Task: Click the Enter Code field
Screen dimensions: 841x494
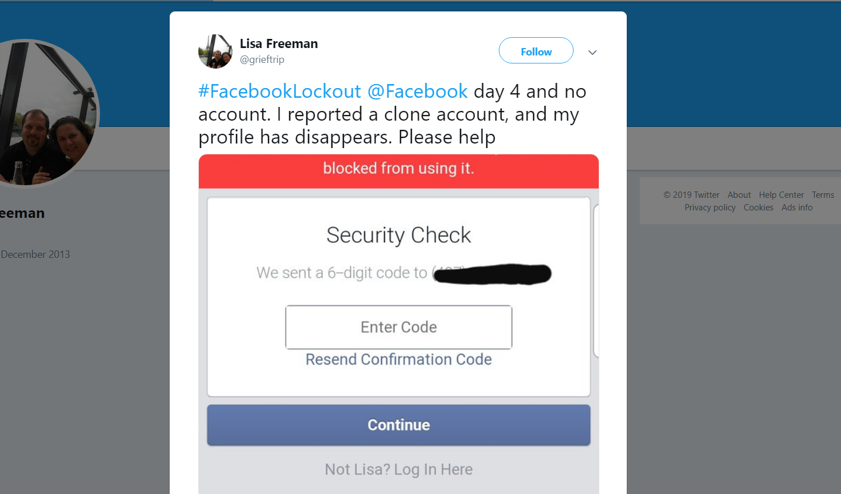Action: (x=399, y=327)
